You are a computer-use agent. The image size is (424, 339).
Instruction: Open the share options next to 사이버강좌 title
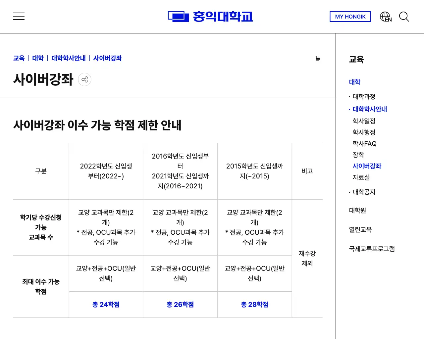[84, 79]
